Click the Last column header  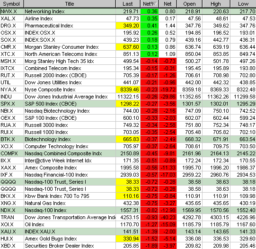pyautogui.click(x=128, y=4)
